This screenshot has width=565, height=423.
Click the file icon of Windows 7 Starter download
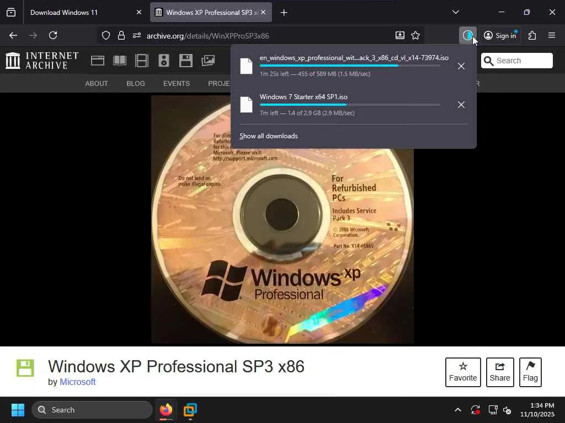coord(247,105)
